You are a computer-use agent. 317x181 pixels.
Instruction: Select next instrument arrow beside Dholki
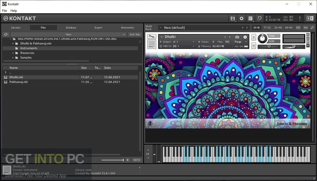click(230, 37)
